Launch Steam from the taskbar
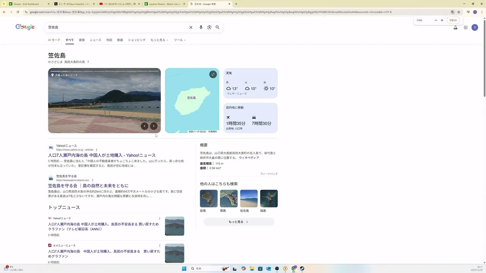 pos(302,268)
